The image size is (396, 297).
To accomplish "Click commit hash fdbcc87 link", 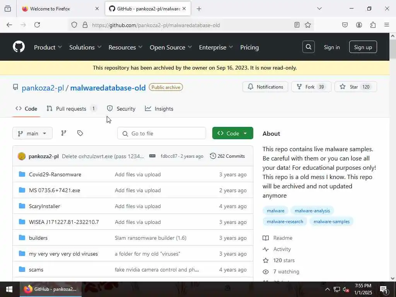I will coord(169,156).
